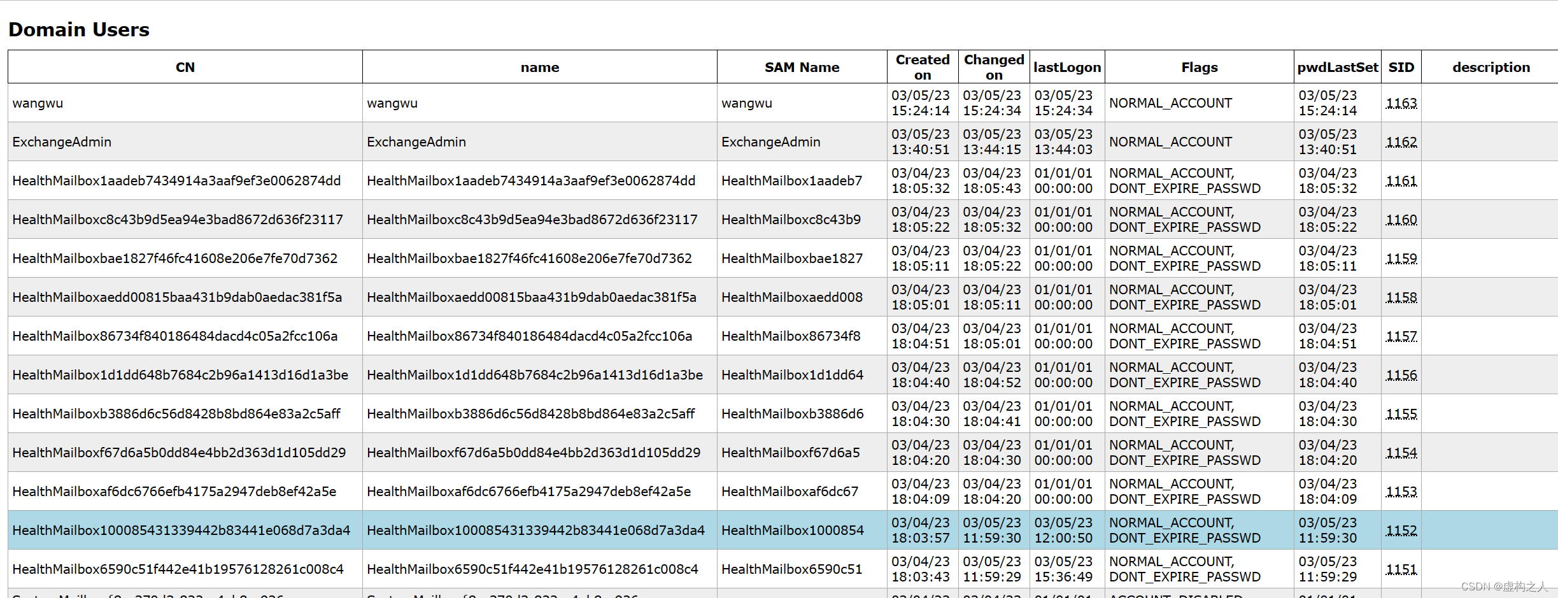Select the wangwu SAM Name cell
1558x598 pixels.
(802, 103)
